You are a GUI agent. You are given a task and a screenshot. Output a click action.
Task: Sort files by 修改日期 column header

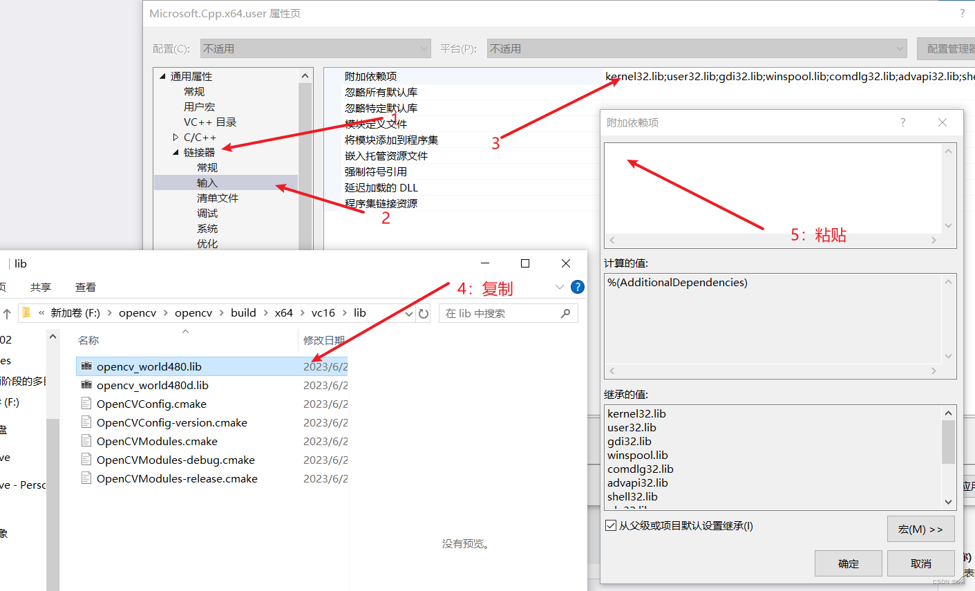pos(324,340)
